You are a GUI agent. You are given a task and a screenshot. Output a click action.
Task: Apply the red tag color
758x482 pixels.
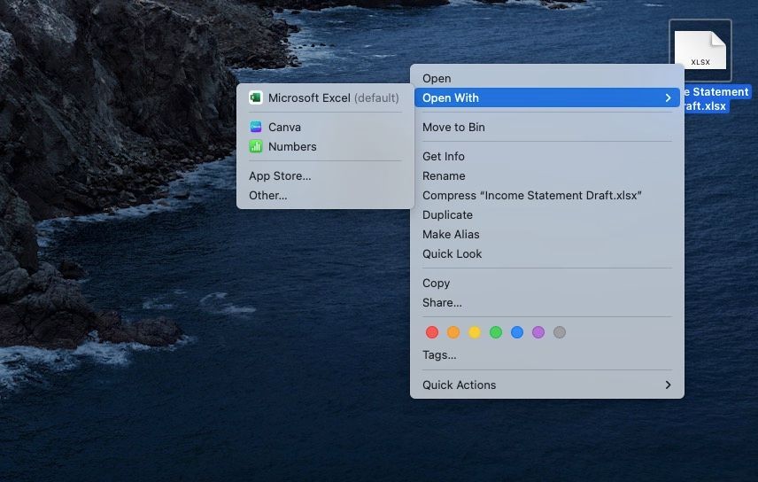coord(432,332)
